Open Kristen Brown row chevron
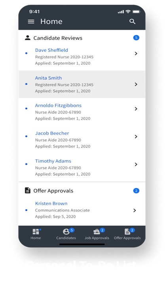 pos(135,210)
